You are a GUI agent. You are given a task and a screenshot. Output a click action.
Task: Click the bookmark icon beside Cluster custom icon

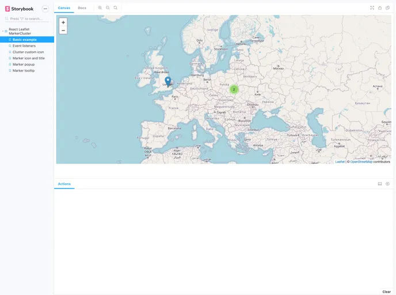pos(10,52)
